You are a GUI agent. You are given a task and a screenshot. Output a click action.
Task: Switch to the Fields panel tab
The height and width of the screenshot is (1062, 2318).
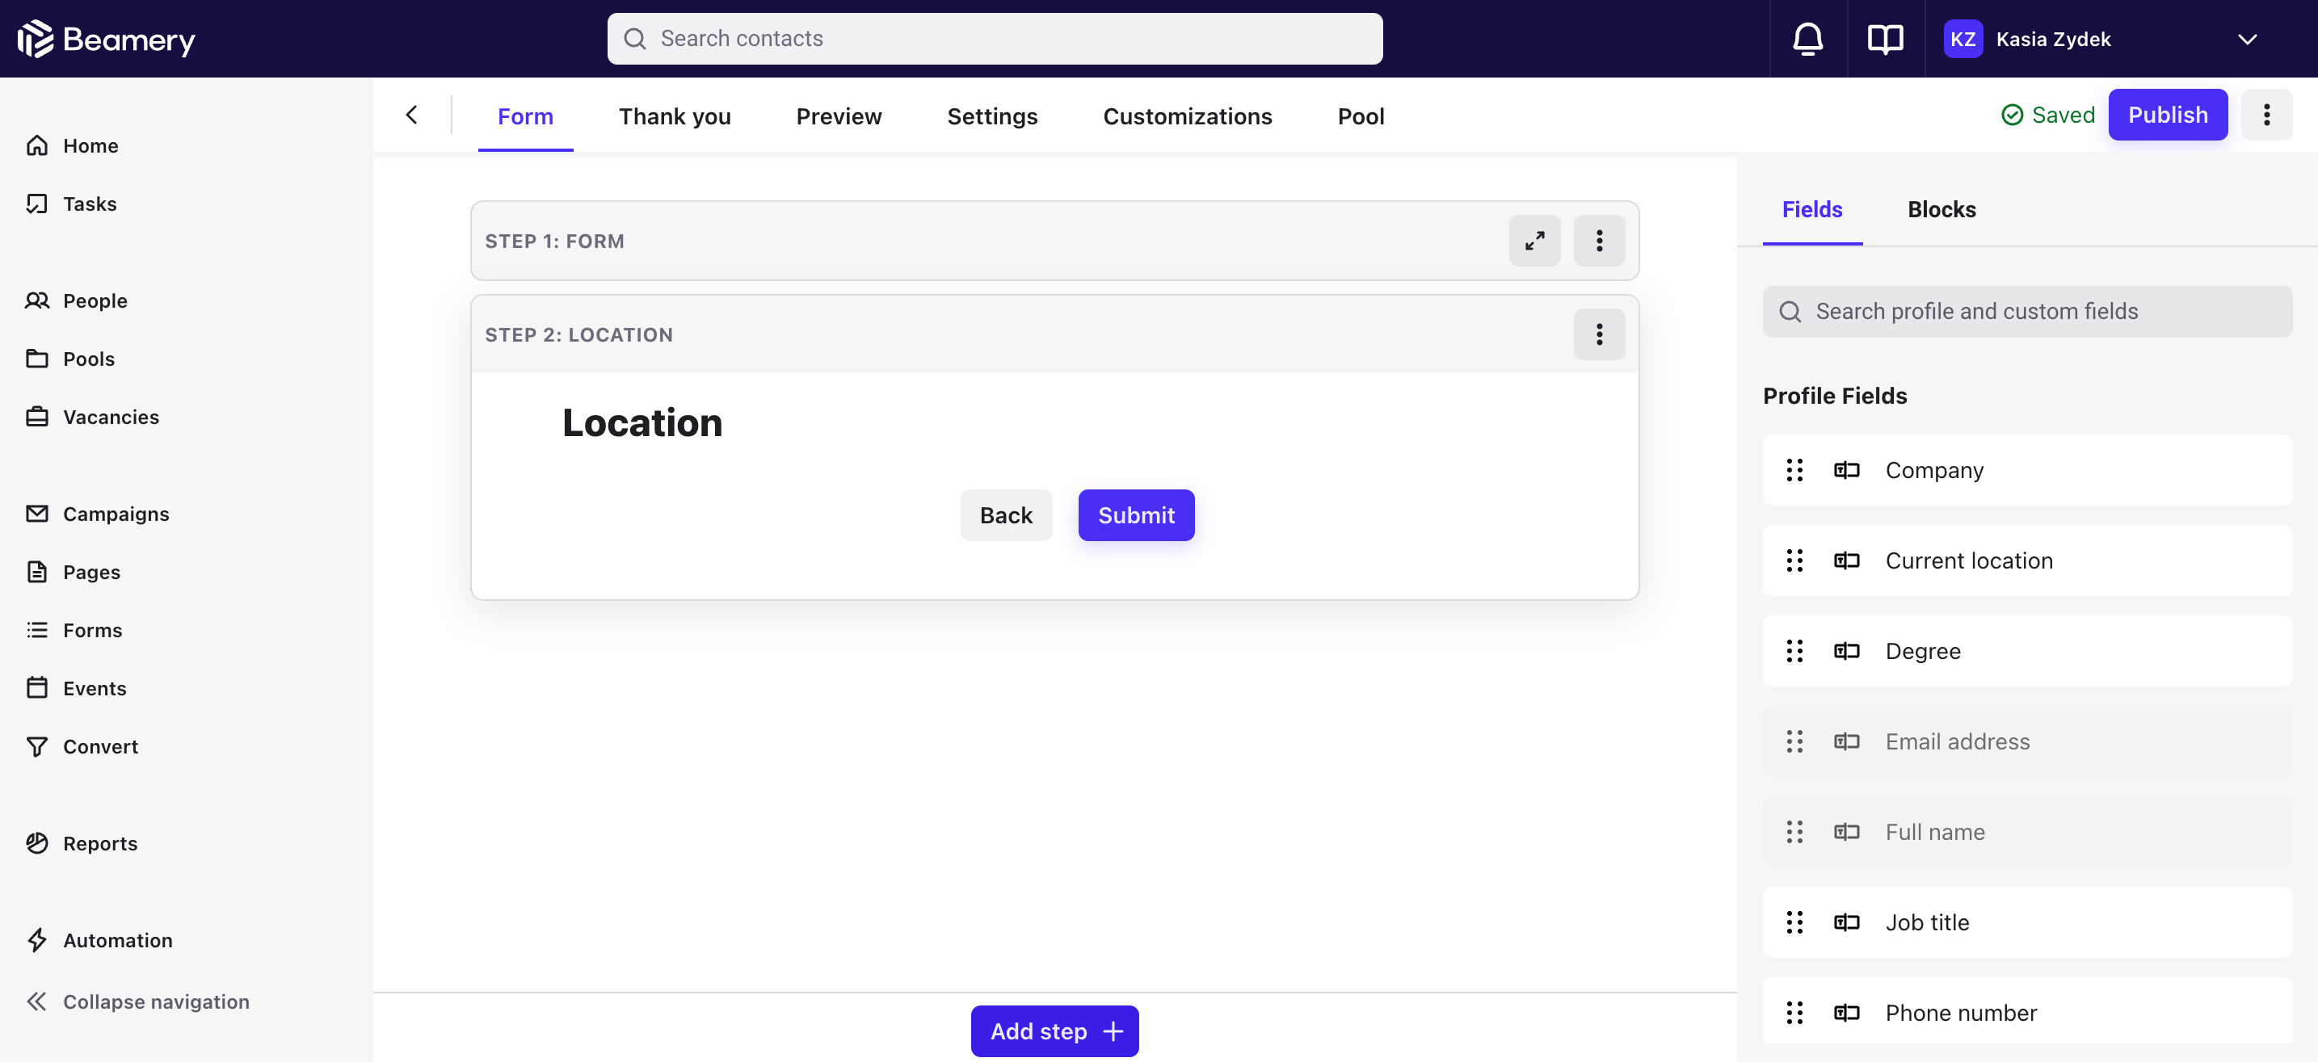[1812, 209]
